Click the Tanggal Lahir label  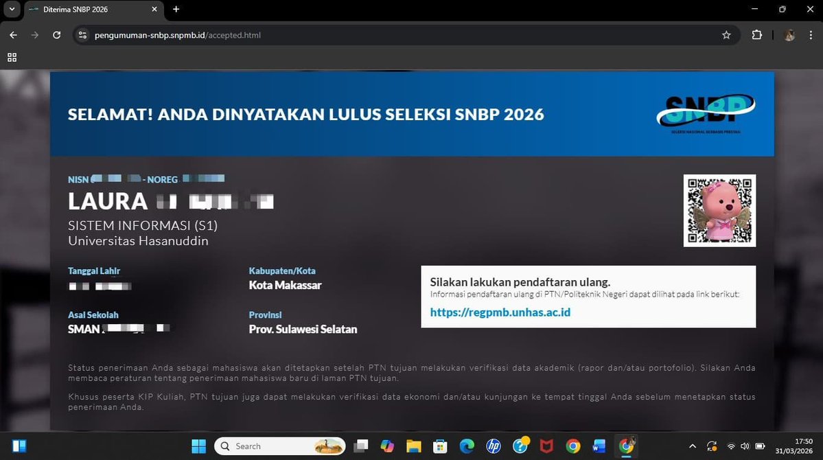(x=94, y=271)
